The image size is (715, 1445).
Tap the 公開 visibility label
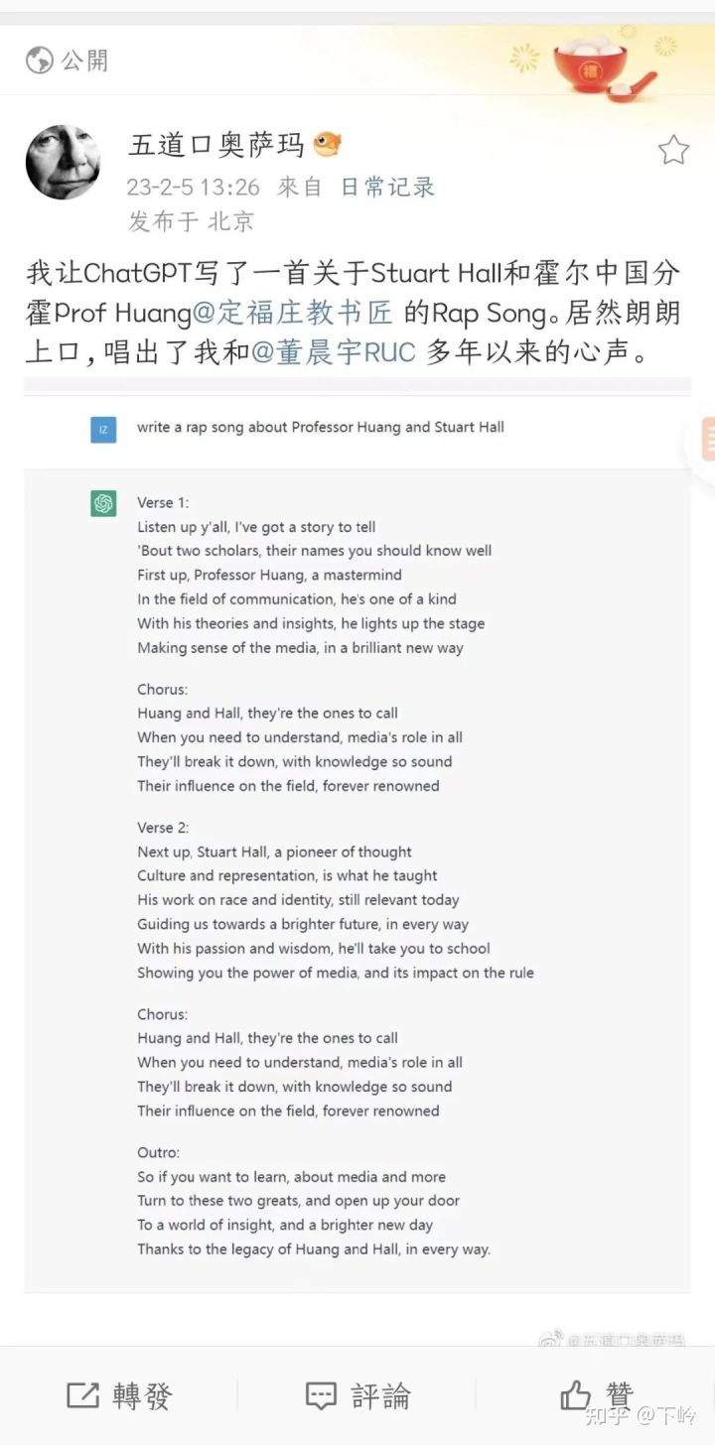coord(84,60)
